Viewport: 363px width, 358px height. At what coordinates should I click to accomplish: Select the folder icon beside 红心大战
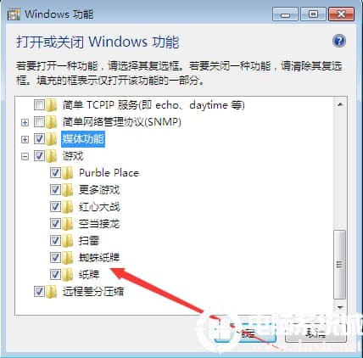pyautogui.click(x=68, y=207)
